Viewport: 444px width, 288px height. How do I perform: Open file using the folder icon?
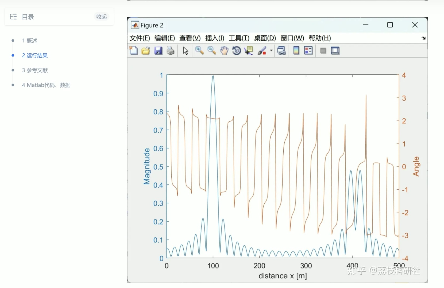[146, 50]
